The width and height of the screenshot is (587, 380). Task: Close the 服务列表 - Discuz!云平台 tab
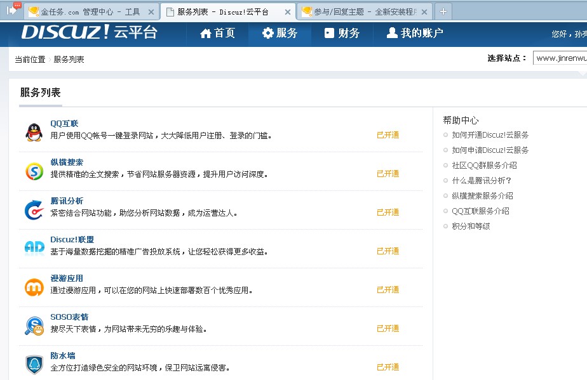pyautogui.click(x=288, y=12)
